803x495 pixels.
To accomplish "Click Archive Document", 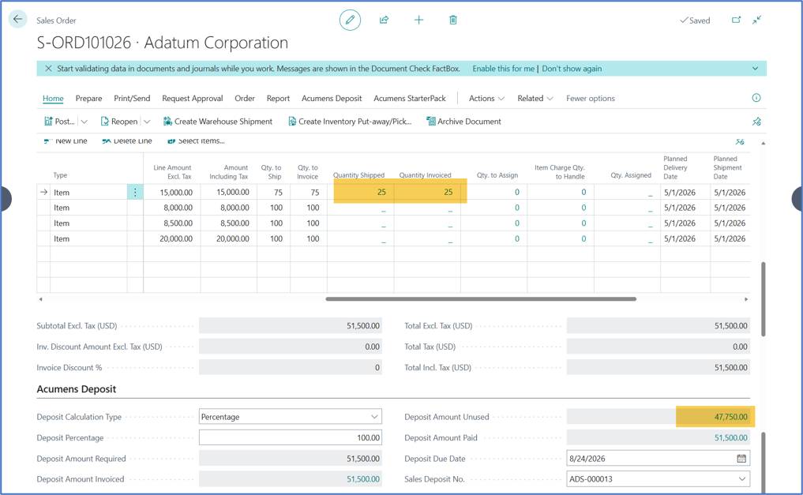I will (464, 122).
